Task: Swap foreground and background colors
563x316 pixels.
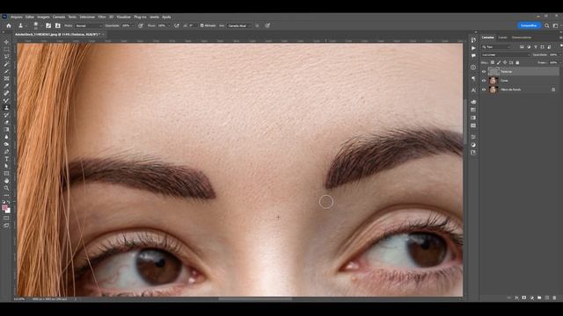Action: (9, 203)
